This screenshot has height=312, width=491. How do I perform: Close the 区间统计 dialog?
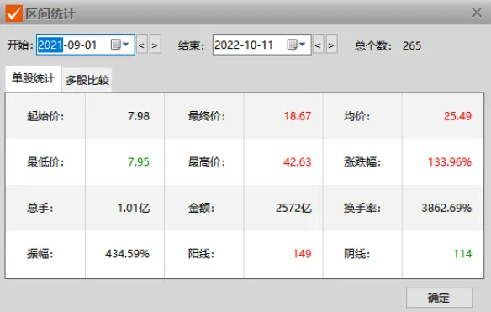click(x=477, y=13)
